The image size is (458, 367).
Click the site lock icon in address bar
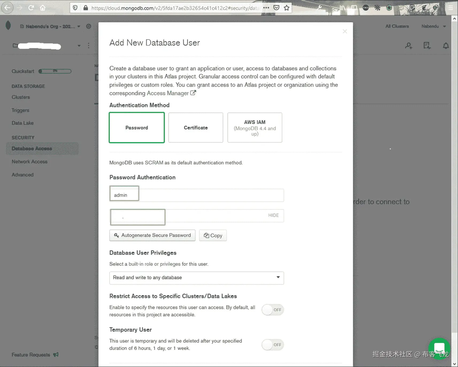(86, 8)
